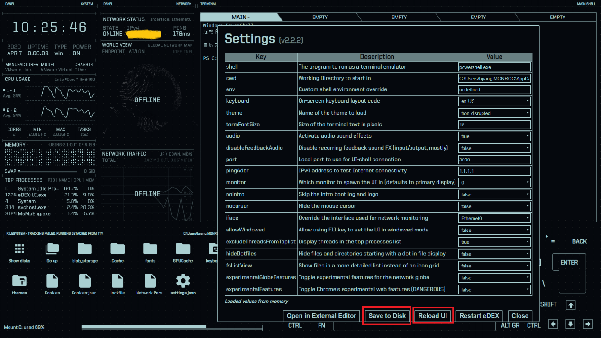Viewport: 601px width, 338px height.
Task: Click the Reload UI button
Action: click(x=433, y=316)
